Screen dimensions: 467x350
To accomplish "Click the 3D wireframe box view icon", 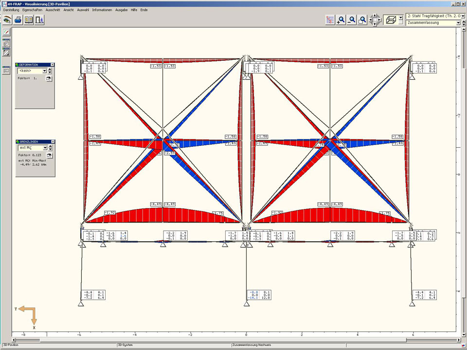I will [x=390, y=20].
